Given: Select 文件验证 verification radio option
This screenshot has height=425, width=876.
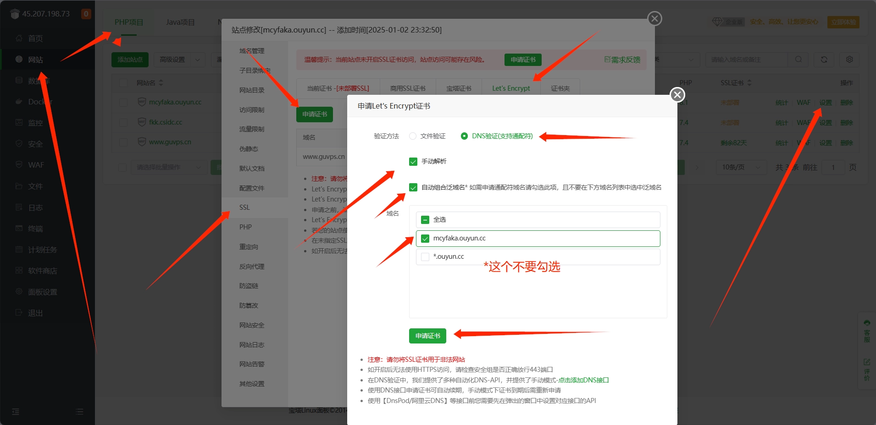Looking at the screenshot, I should [413, 136].
